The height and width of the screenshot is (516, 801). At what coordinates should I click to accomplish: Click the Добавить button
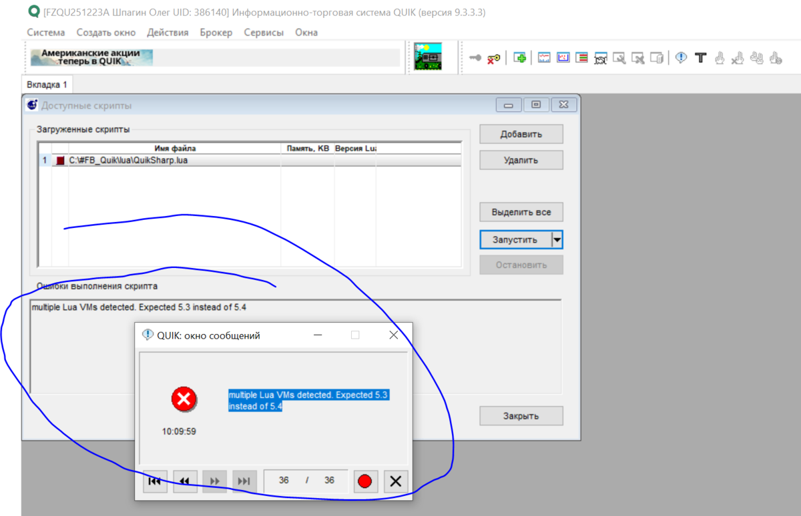[521, 134]
